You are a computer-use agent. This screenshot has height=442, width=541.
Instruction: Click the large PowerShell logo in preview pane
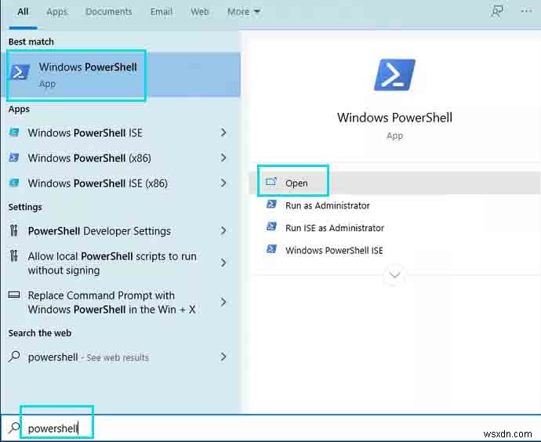click(394, 75)
